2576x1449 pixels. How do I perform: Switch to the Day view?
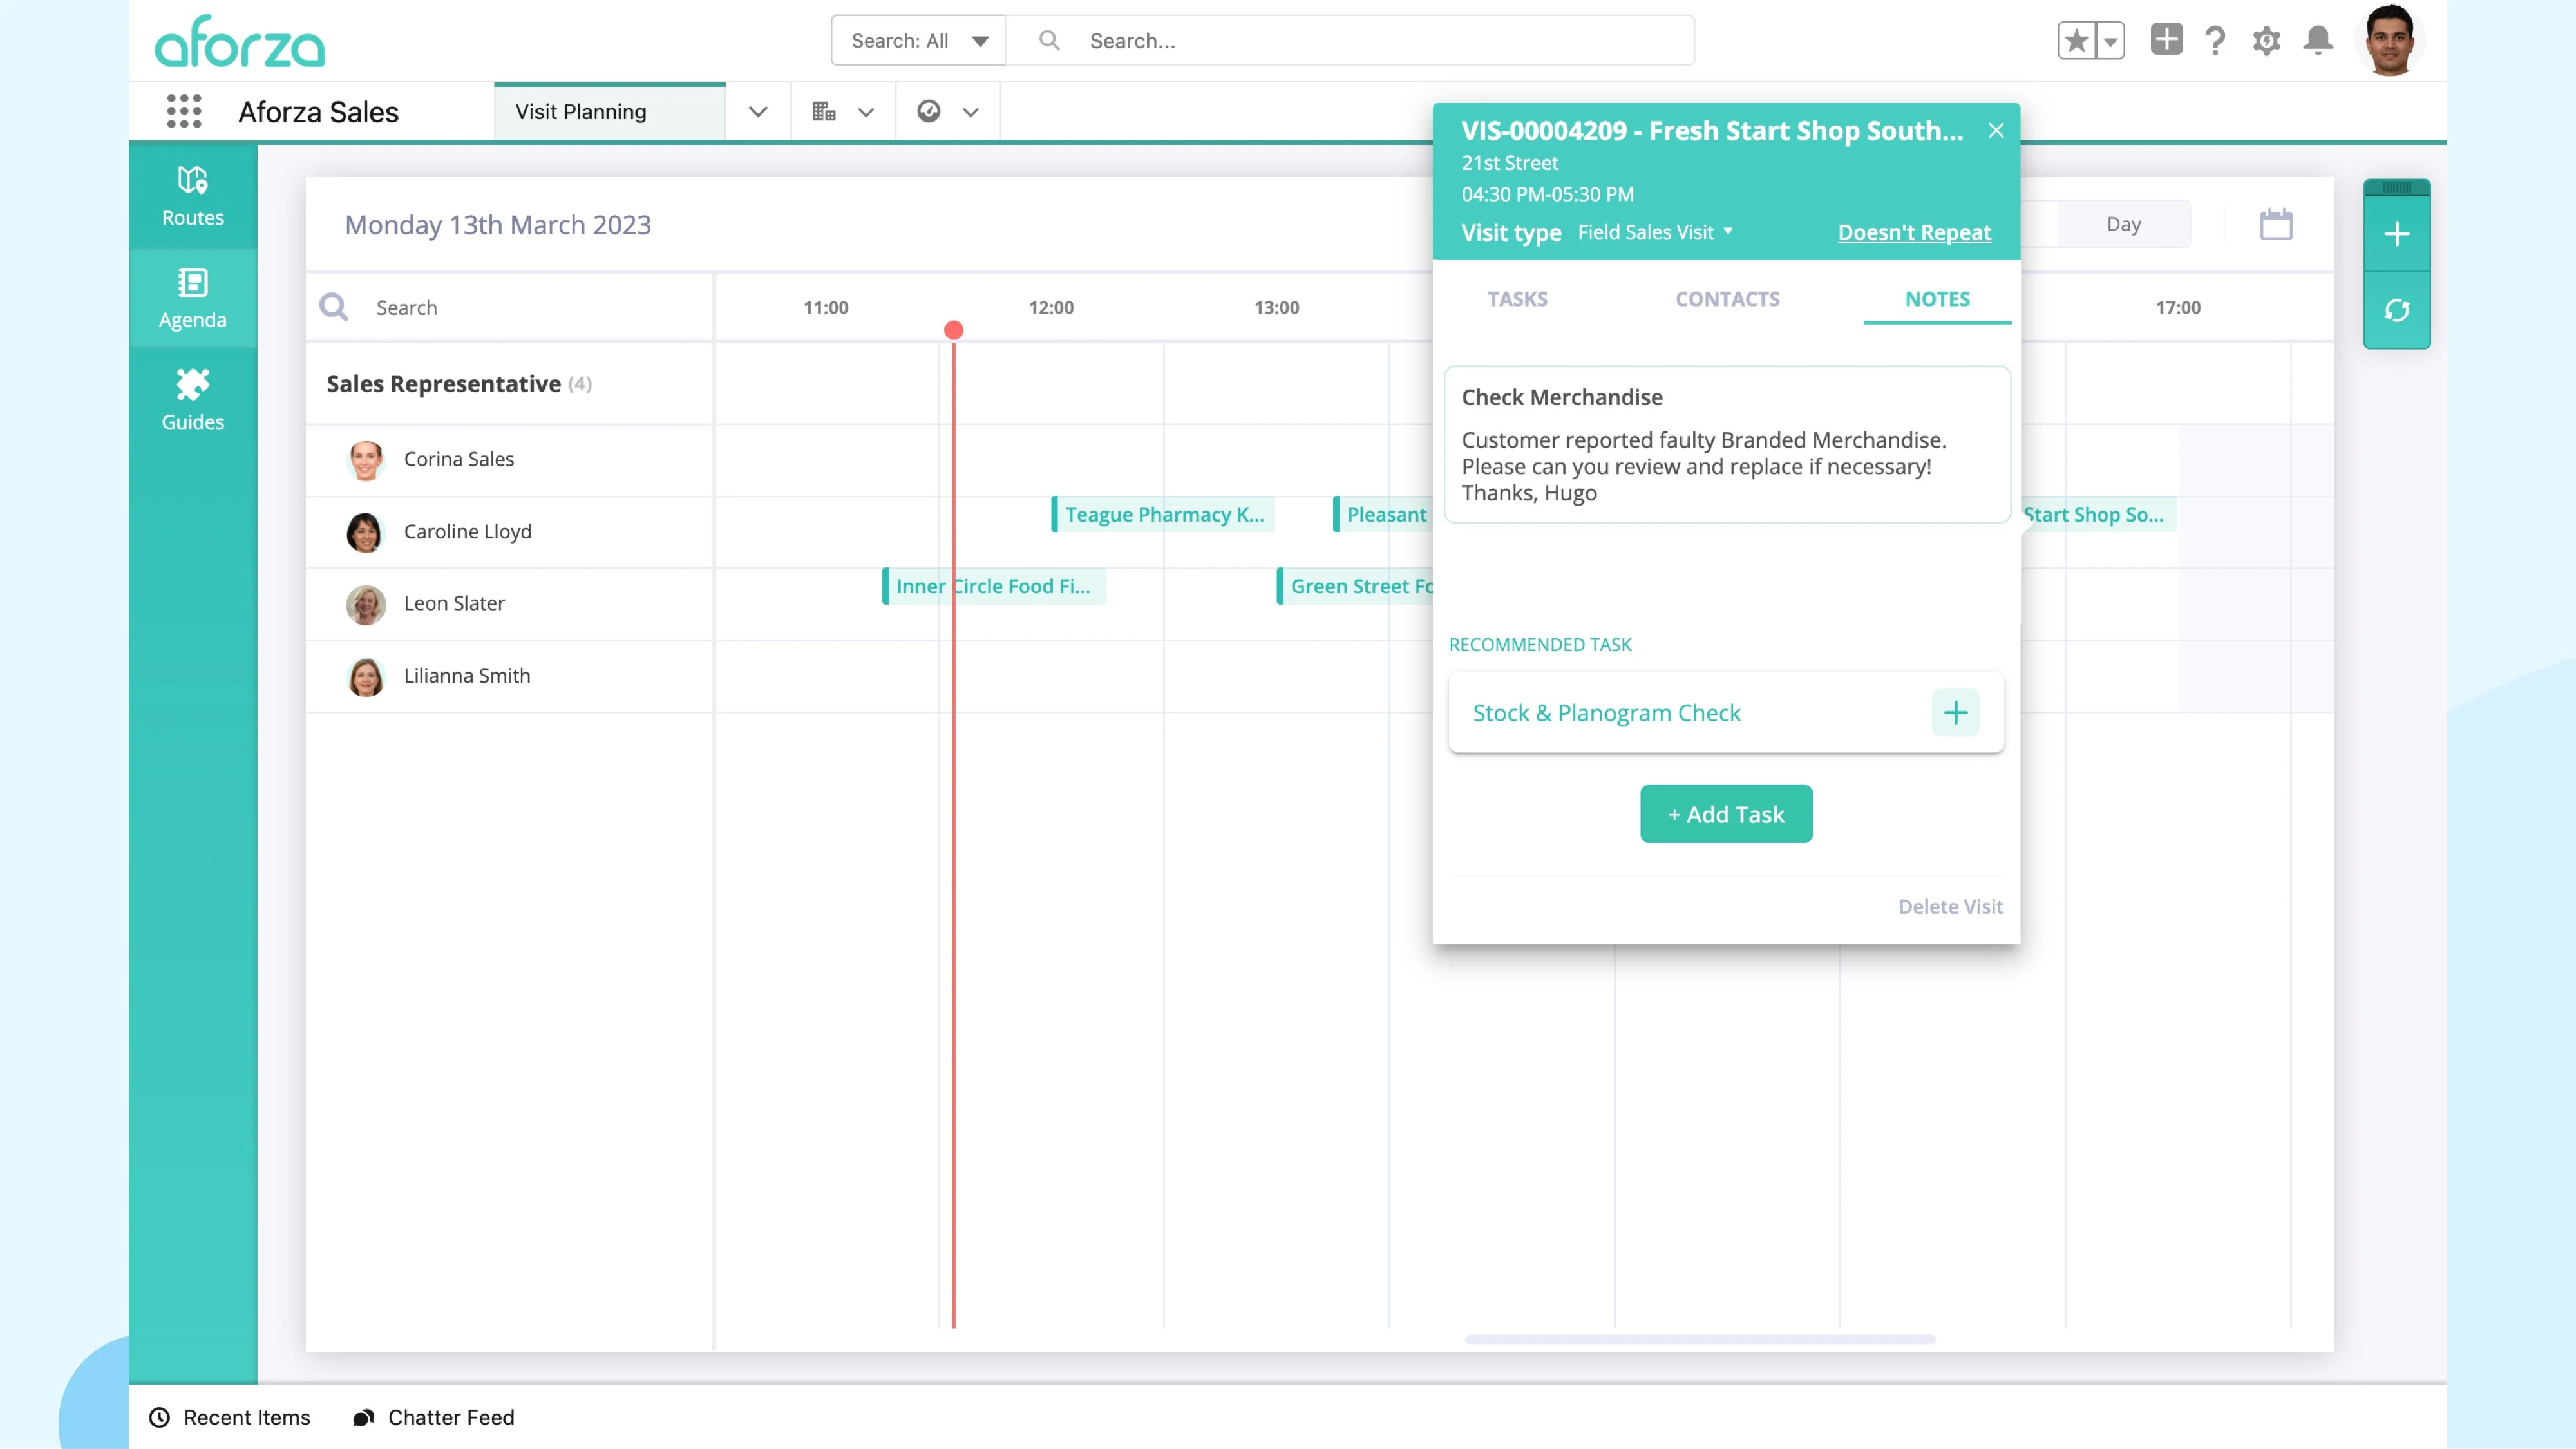2123,224
